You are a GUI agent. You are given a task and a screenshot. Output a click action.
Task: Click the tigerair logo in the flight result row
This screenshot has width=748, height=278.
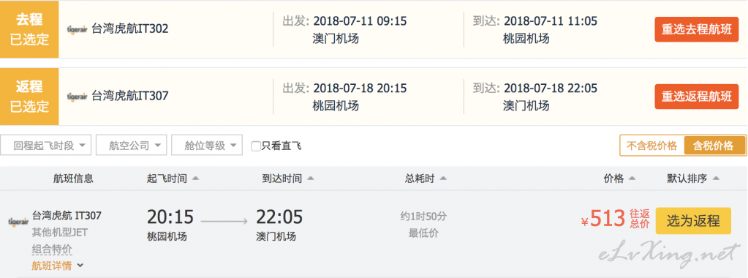click(18, 222)
